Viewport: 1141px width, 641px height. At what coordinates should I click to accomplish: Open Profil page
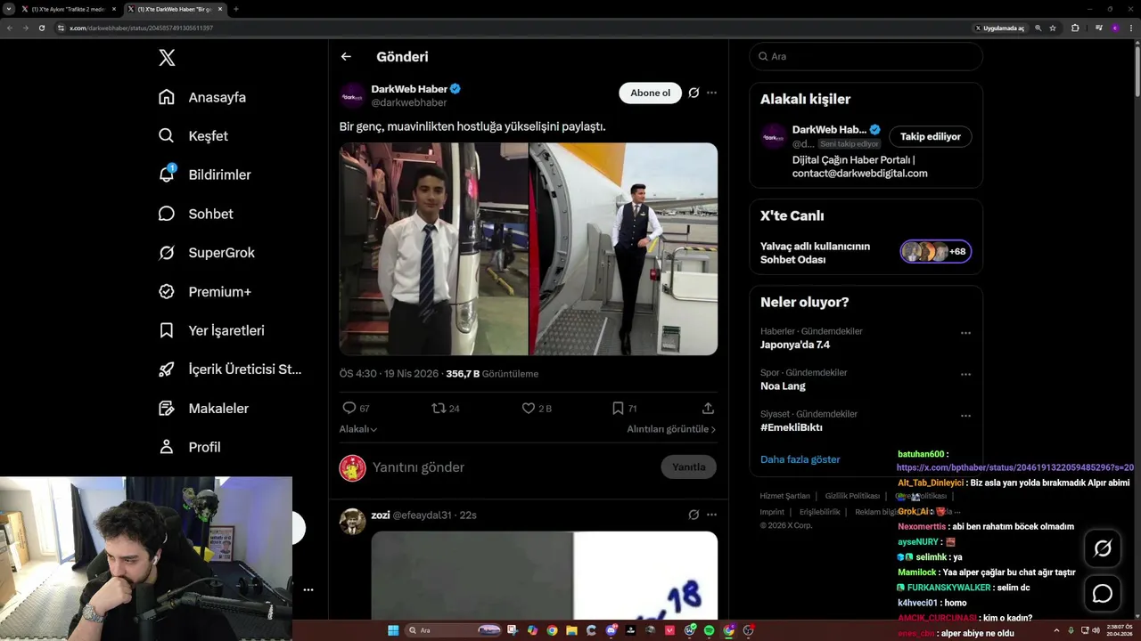189,447
